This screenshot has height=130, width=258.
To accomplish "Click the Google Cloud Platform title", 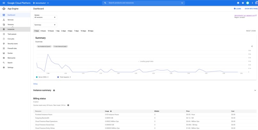I will tap(19, 3).
